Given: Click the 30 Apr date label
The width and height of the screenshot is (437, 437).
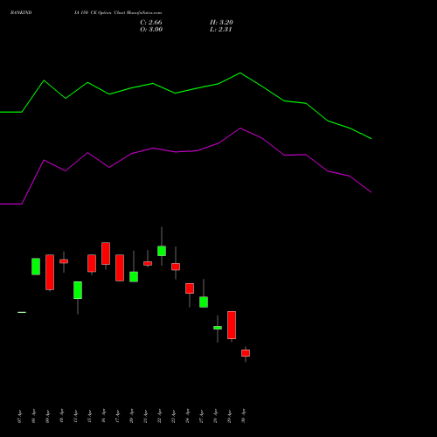Looking at the screenshot, I should 244,416.
